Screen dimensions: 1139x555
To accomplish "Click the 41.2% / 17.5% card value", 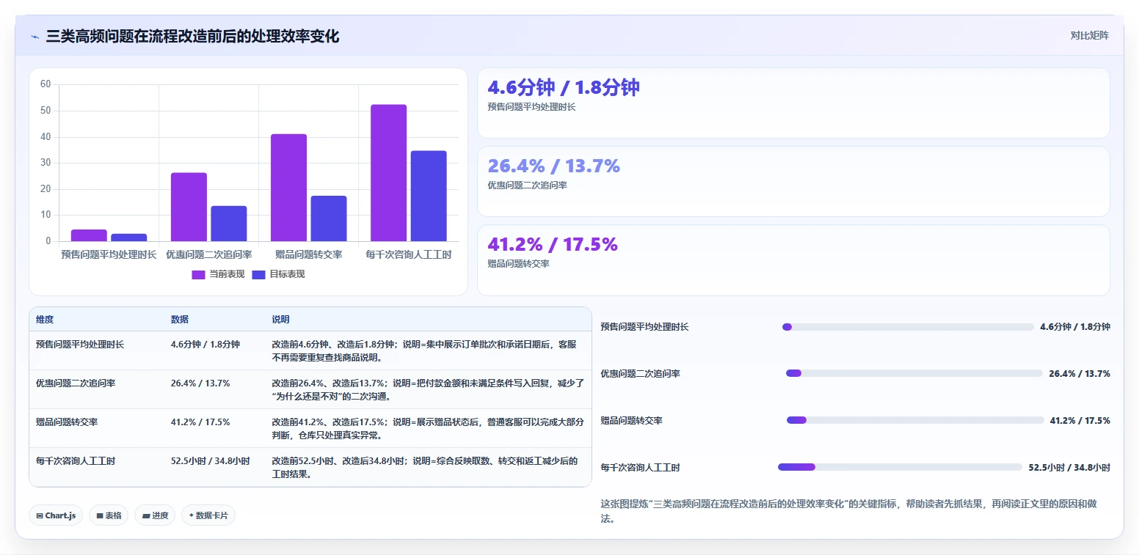I will tap(553, 244).
